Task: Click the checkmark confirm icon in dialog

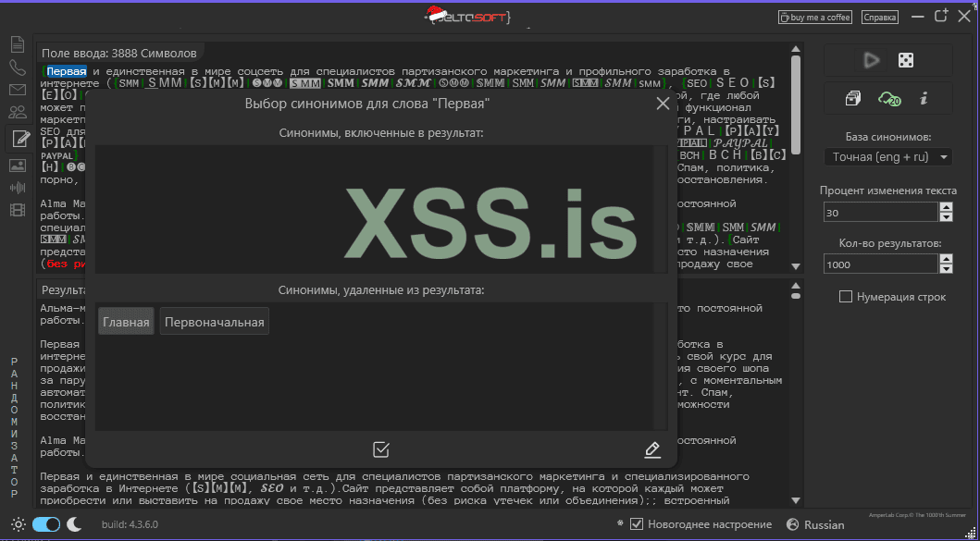Action: point(380,449)
